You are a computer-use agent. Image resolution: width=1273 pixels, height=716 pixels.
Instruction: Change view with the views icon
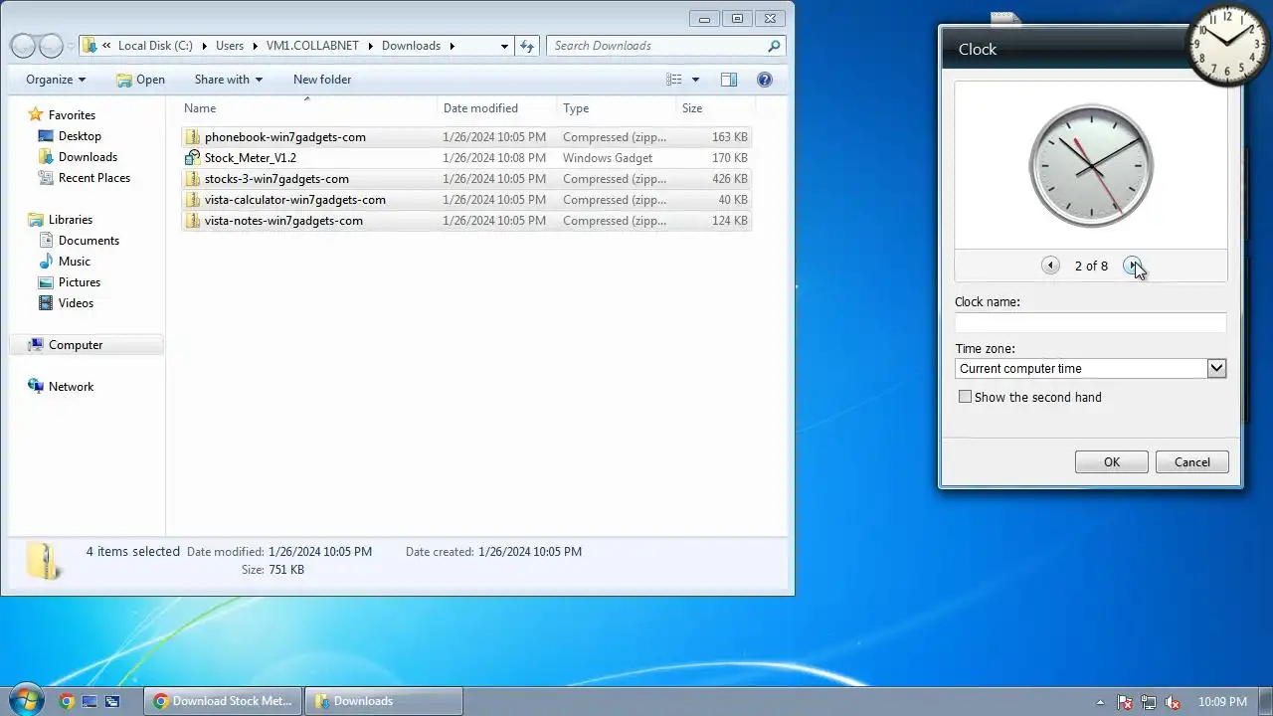674,80
